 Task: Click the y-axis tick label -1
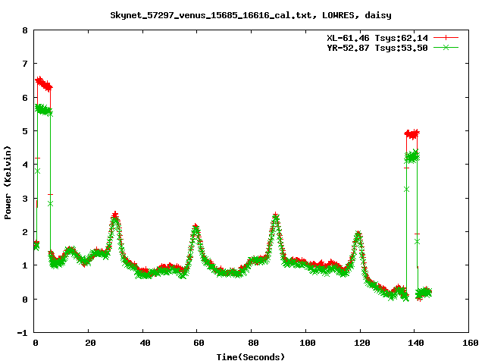pos(22,333)
